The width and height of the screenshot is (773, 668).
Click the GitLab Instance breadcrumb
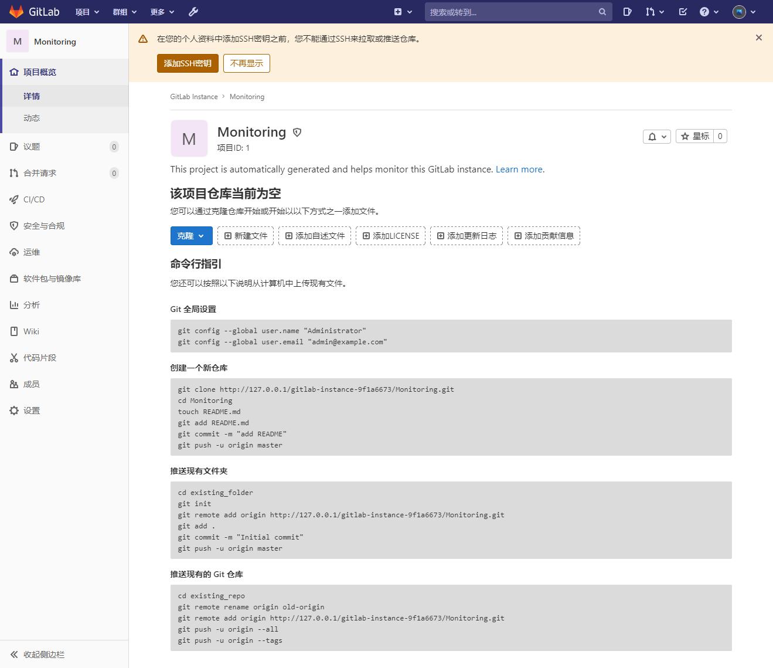[194, 97]
